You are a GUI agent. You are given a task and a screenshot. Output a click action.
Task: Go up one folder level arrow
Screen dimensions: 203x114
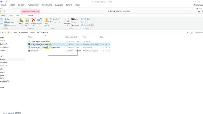pos(5,32)
